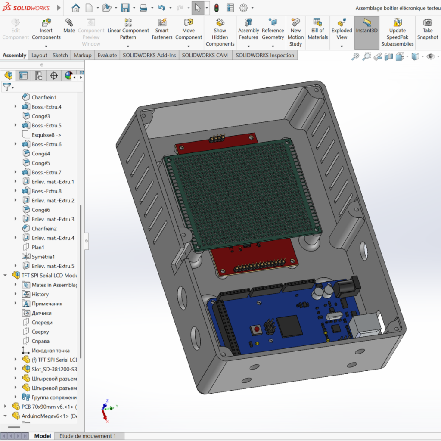The height and width of the screenshot is (441, 441).
Task: Select the Symétrie1 feature
Action: [x=43, y=257]
